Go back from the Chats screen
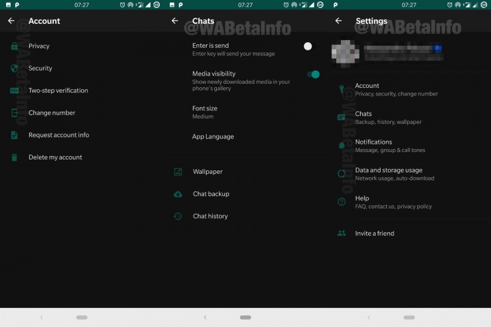 (x=175, y=20)
